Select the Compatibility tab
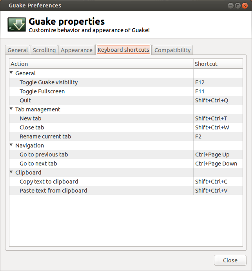Screen dimensions: 252x271 [172, 50]
